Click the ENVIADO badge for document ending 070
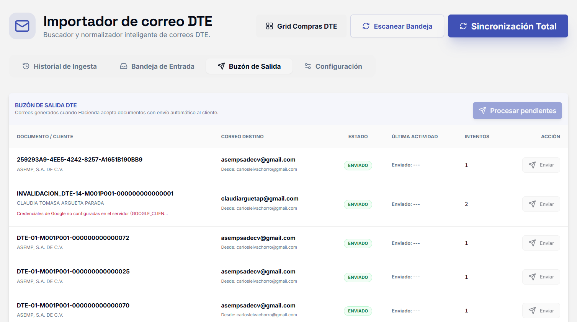This screenshot has height=322, width=577. (x=358, y=311)
